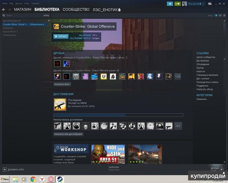Open the Marshmello face avatar friend
Image resolution: width=228 pixels, height=183 pixels.
pos(104,76)
